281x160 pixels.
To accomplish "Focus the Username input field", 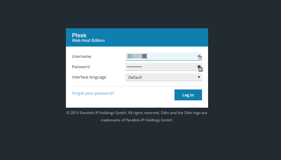I will [x=164, y=57].
